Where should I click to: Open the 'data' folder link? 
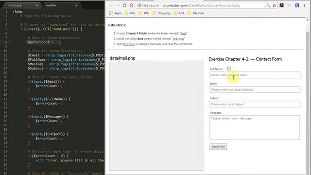[x=183, y=34]
